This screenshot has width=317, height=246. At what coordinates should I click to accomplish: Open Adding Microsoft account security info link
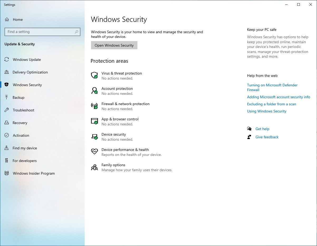pos(278,97)
